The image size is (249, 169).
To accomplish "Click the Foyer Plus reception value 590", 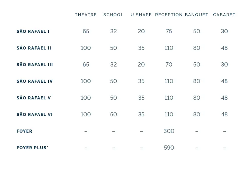I will tap(169, 148).
